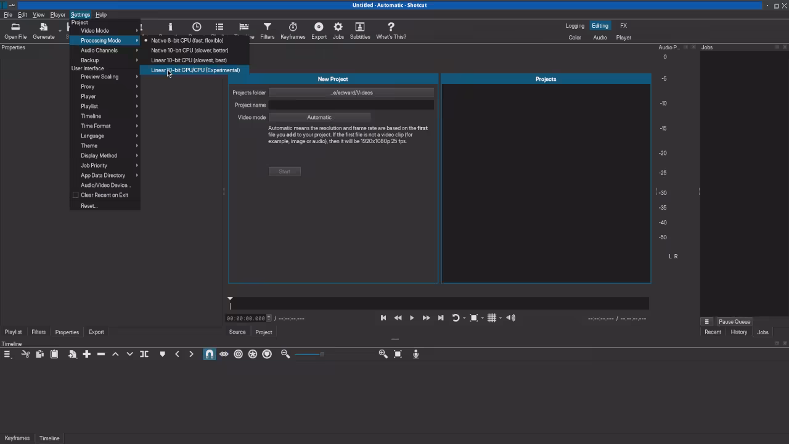Switch to the FX layout
This screenshot has width=789, height=444.
pos(624,26)
